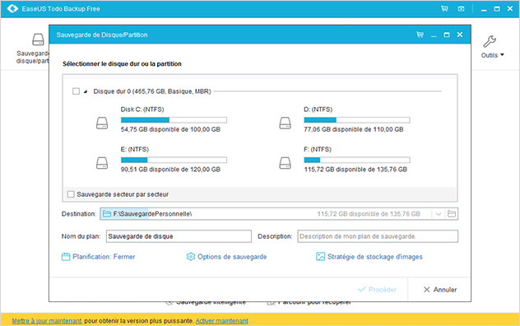This screenshot has height=326, width=520.
Task: Click Disk C: (NTFS) label
Action: [x=142, y=109]
